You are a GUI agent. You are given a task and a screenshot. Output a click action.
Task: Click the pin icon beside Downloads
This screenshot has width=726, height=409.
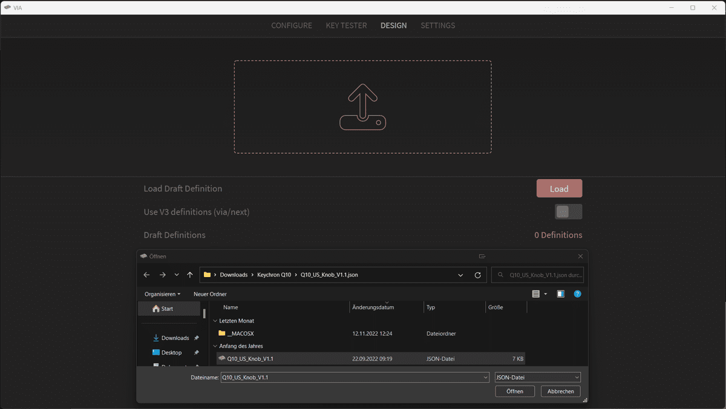click(x=196, y=338)
